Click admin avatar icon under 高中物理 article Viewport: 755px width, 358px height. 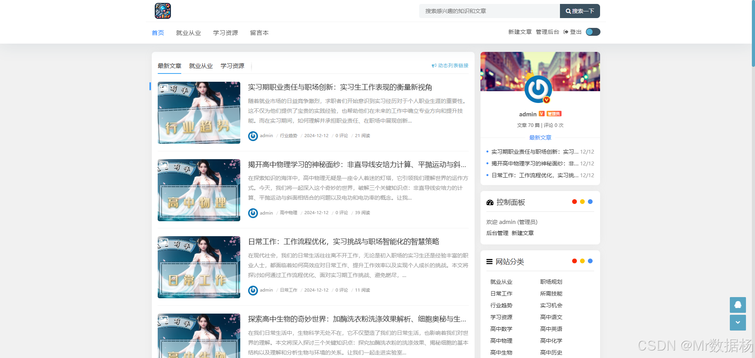click(253, 213)
